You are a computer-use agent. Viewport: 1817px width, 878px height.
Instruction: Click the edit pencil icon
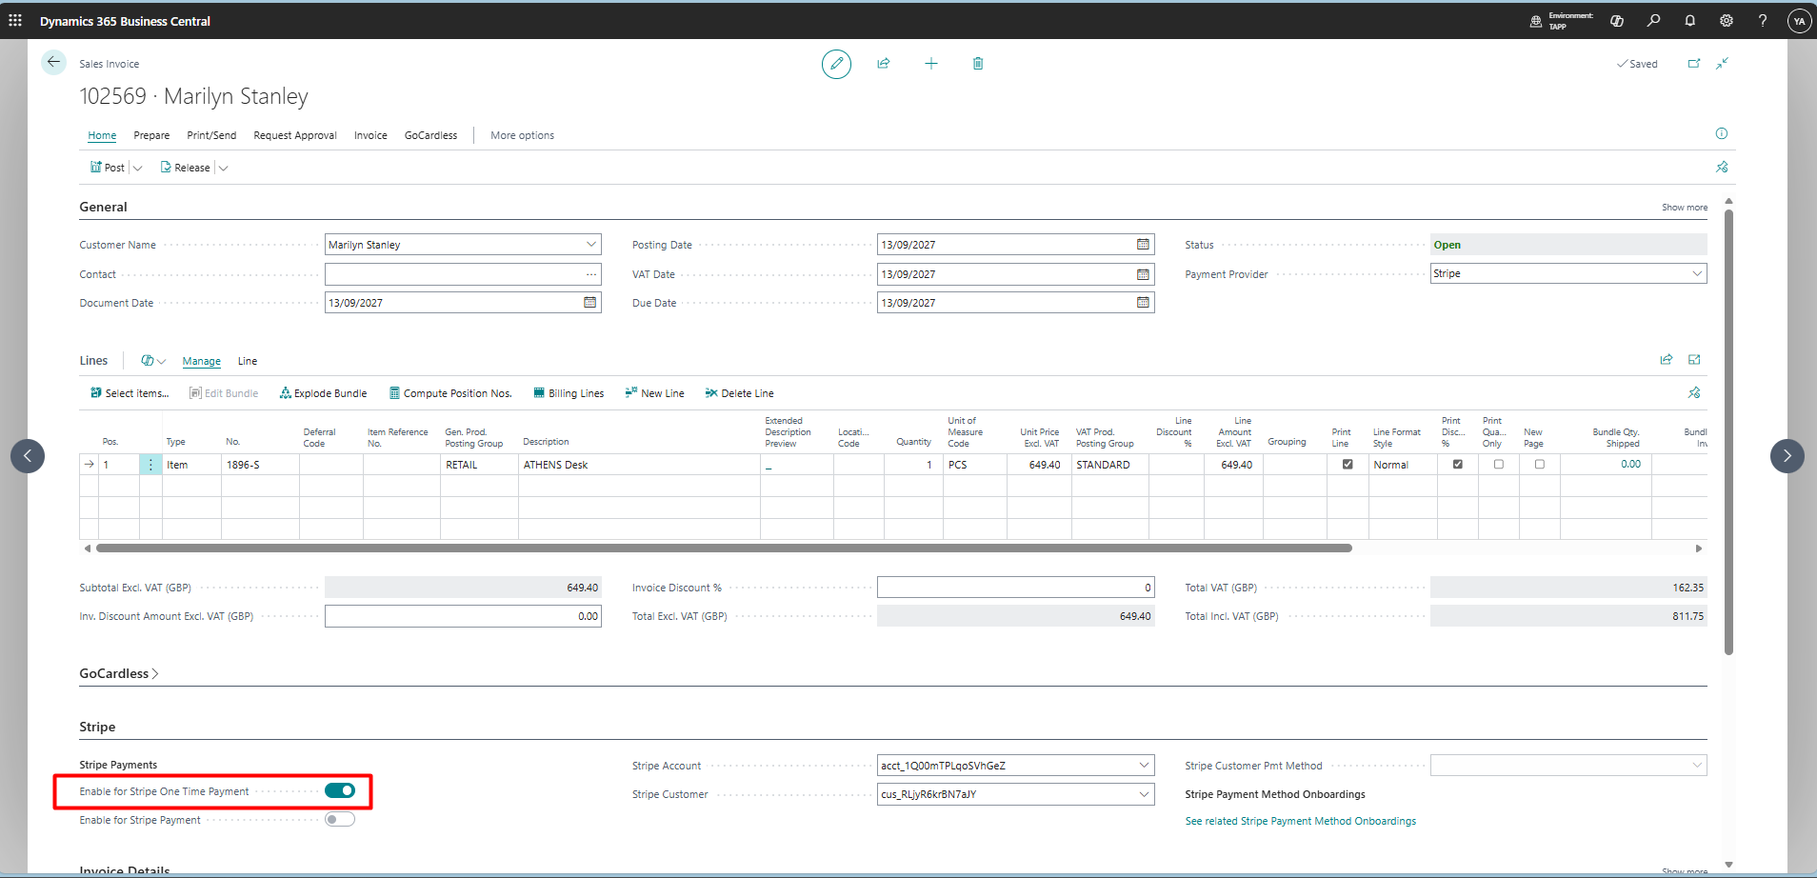pyautogui.click(x=836, y=64)
